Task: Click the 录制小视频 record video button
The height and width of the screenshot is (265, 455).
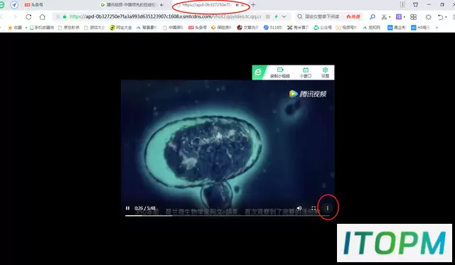Action: tap(279, 72)
